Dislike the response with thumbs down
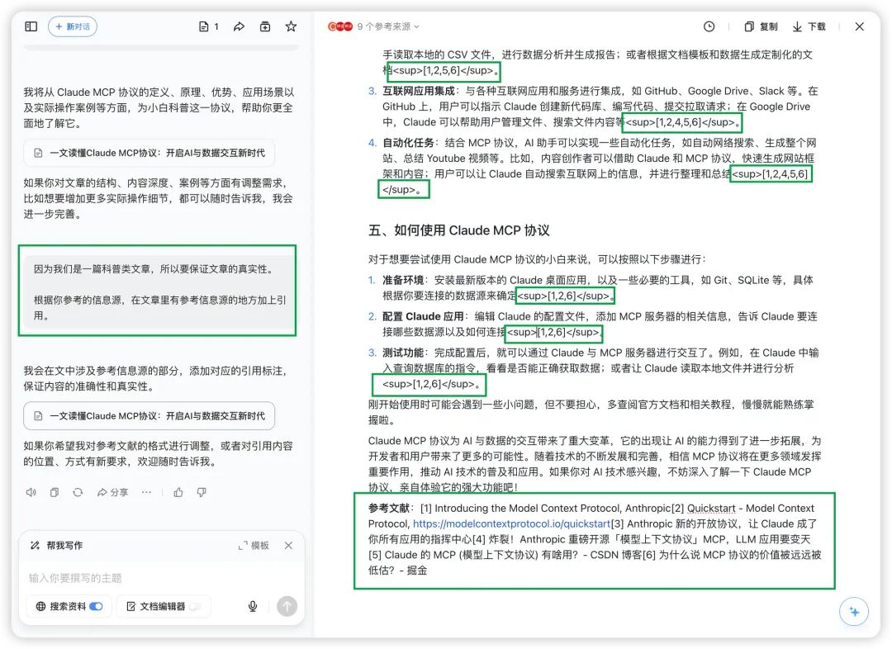 tap(202, 492)
